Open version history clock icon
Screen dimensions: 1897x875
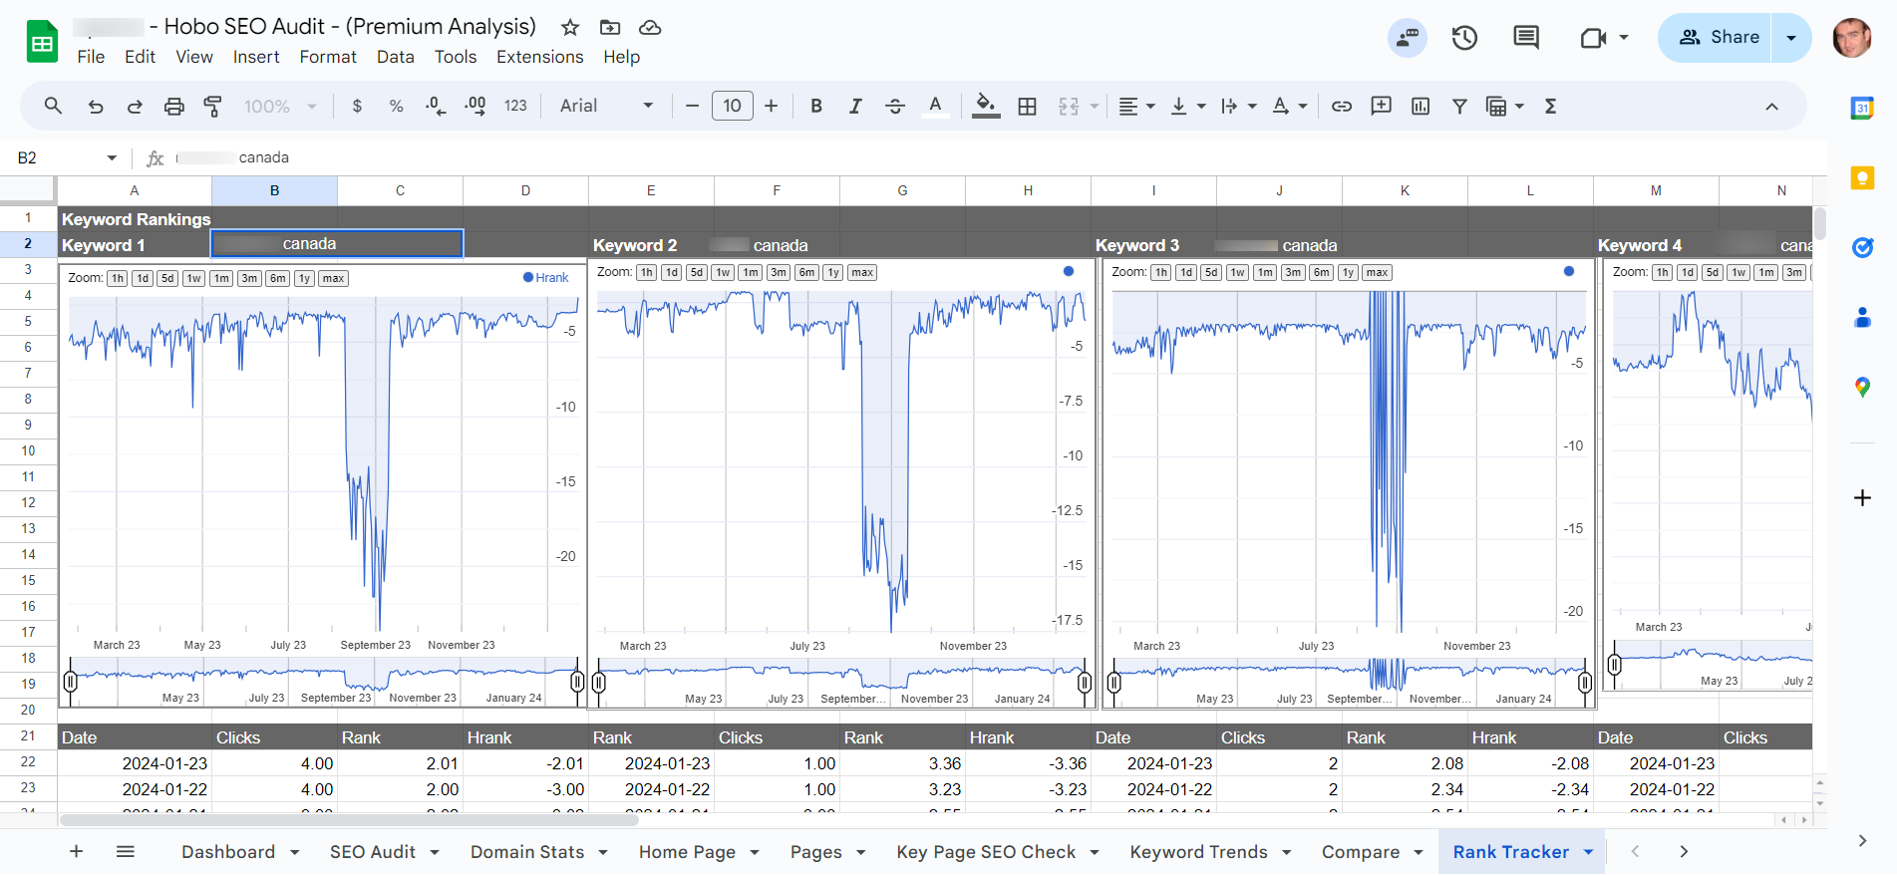tap(1464, 38)
